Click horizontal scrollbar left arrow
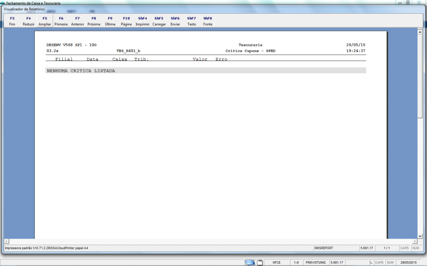 click(7, 241)
